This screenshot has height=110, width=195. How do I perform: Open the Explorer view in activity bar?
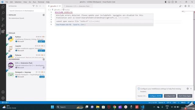3,7
